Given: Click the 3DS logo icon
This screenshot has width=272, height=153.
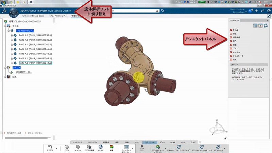Looking at the screenshot, I should coord(4,11).
